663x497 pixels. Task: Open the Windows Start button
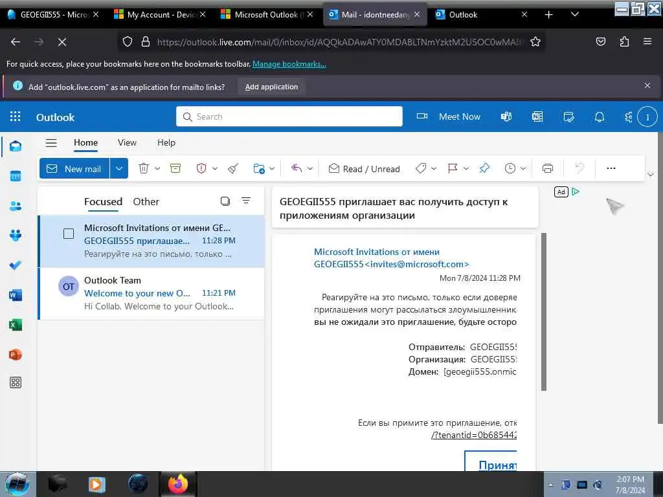click(x=17, y=484)
